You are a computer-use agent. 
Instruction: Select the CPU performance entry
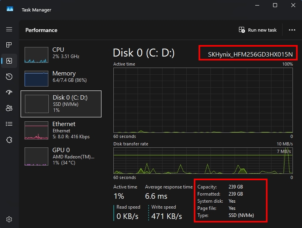click(x=61, y=55)
